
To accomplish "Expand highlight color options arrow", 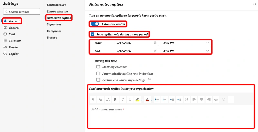I will [x=142, y=100].
